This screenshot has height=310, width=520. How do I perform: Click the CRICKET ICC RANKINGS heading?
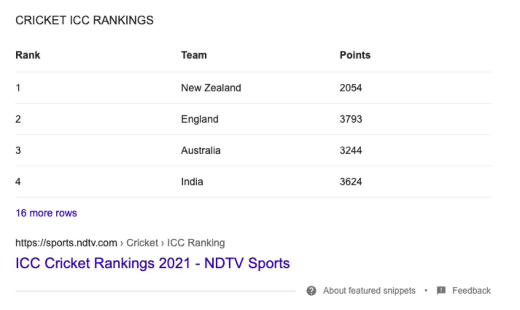point(85,20)
